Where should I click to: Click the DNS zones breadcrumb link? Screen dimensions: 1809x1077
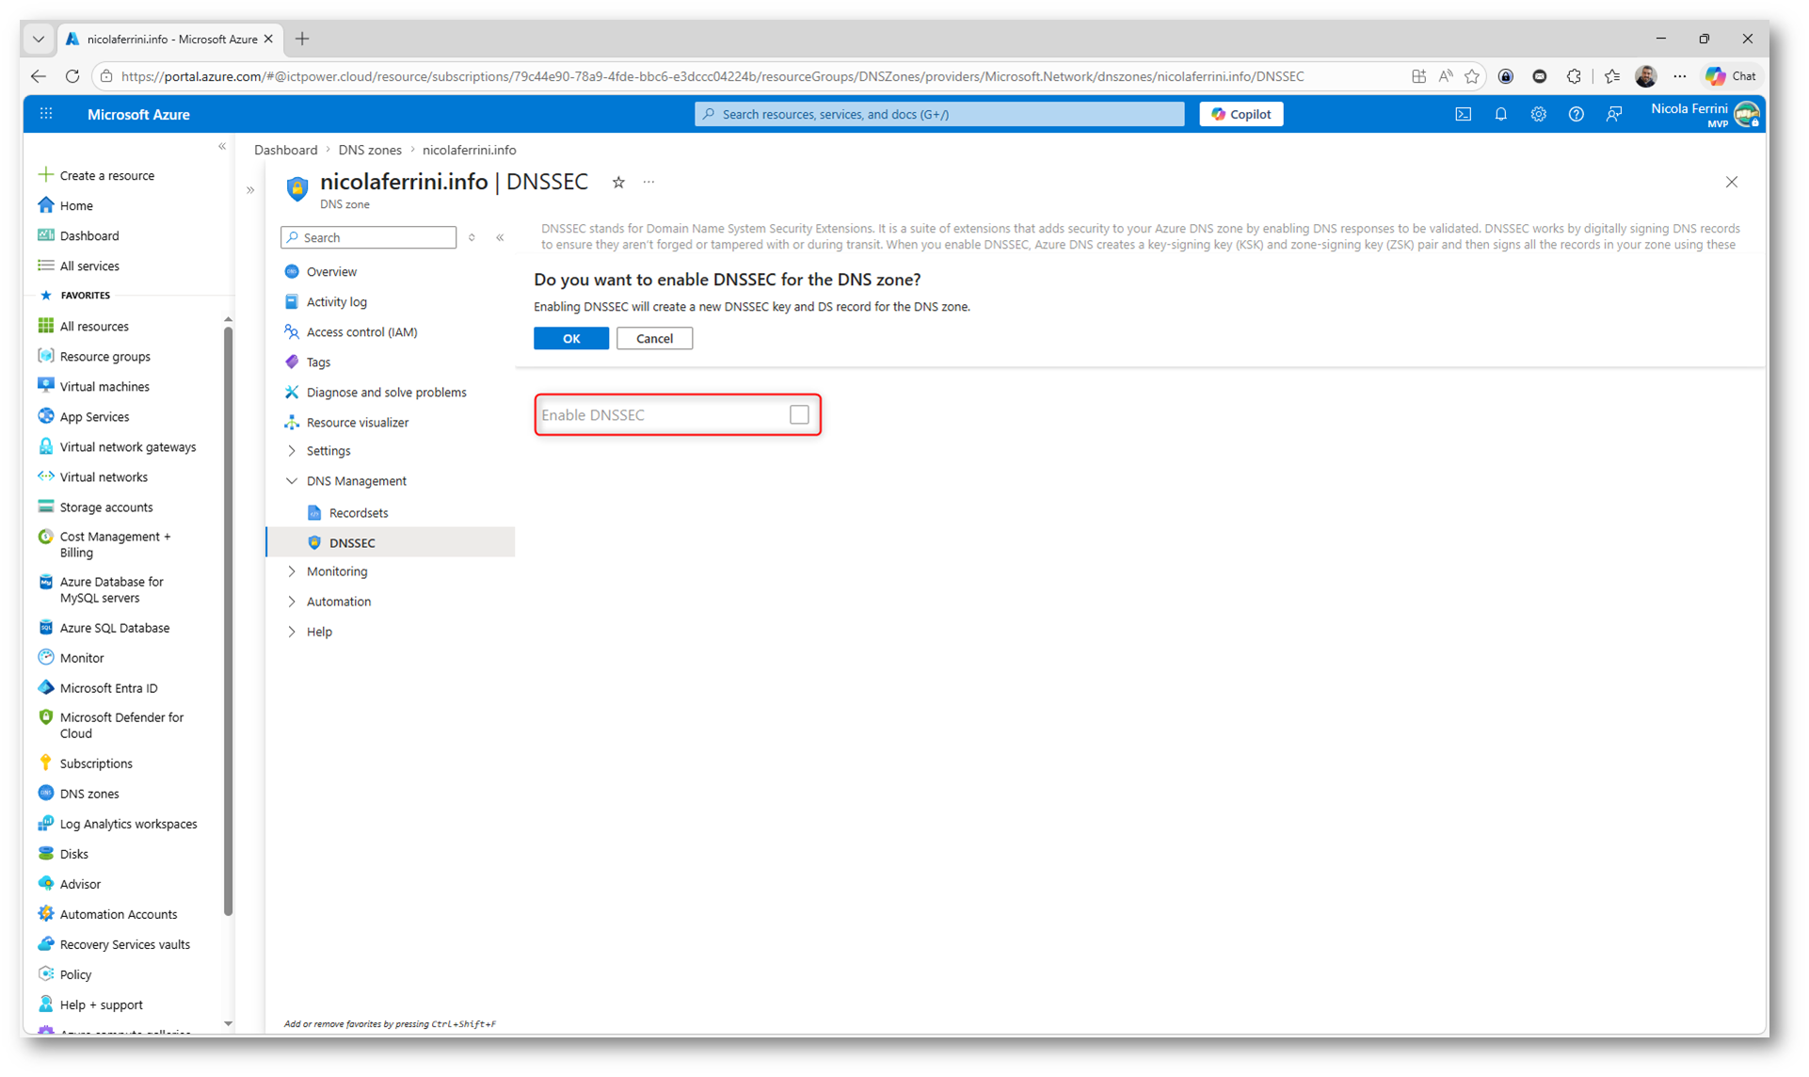[x=370, y=151]
